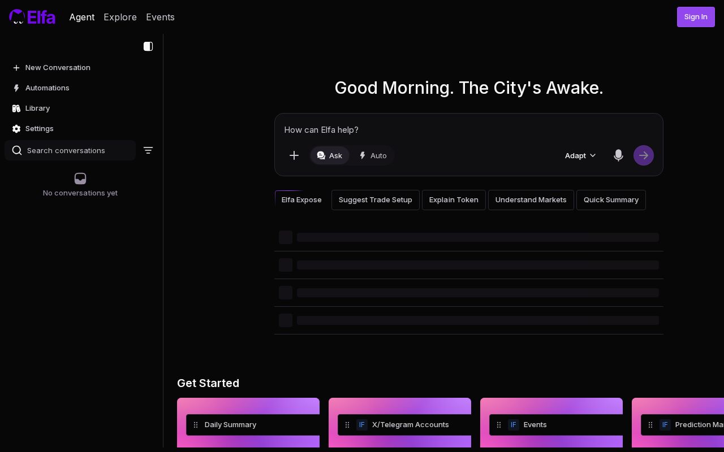Image resolution: width=724 pixels, height=452 pixels.
Task: Switch to Ask mode
Action: [x=330, y=155]
